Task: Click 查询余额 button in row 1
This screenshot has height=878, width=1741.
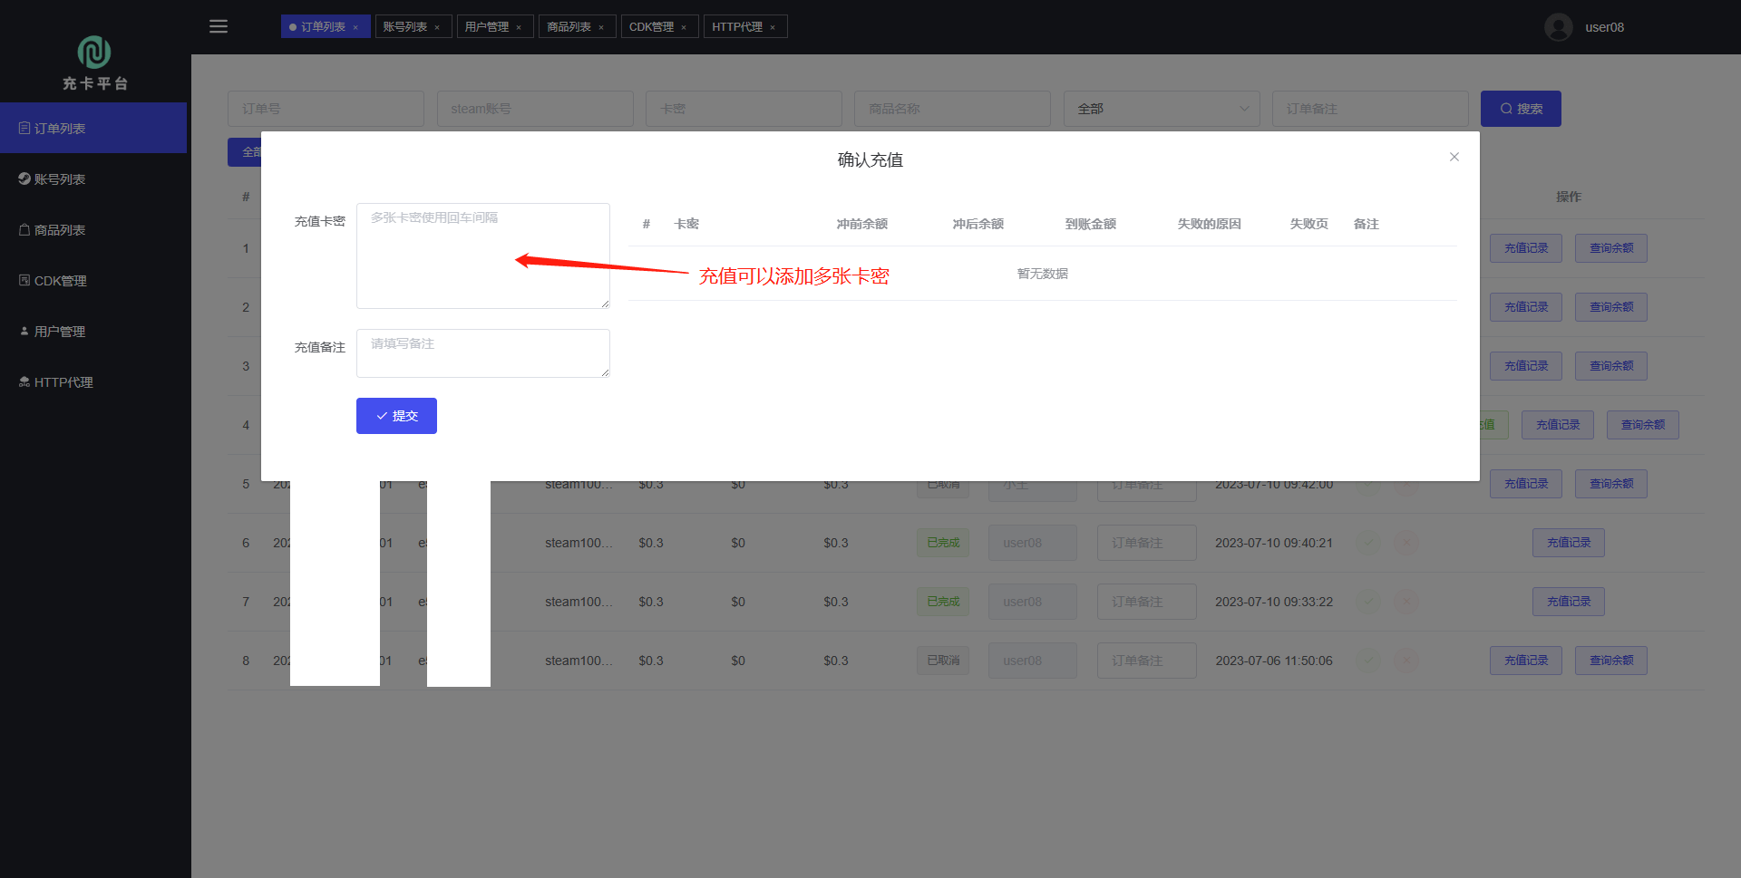Action: pos(1611,248)
